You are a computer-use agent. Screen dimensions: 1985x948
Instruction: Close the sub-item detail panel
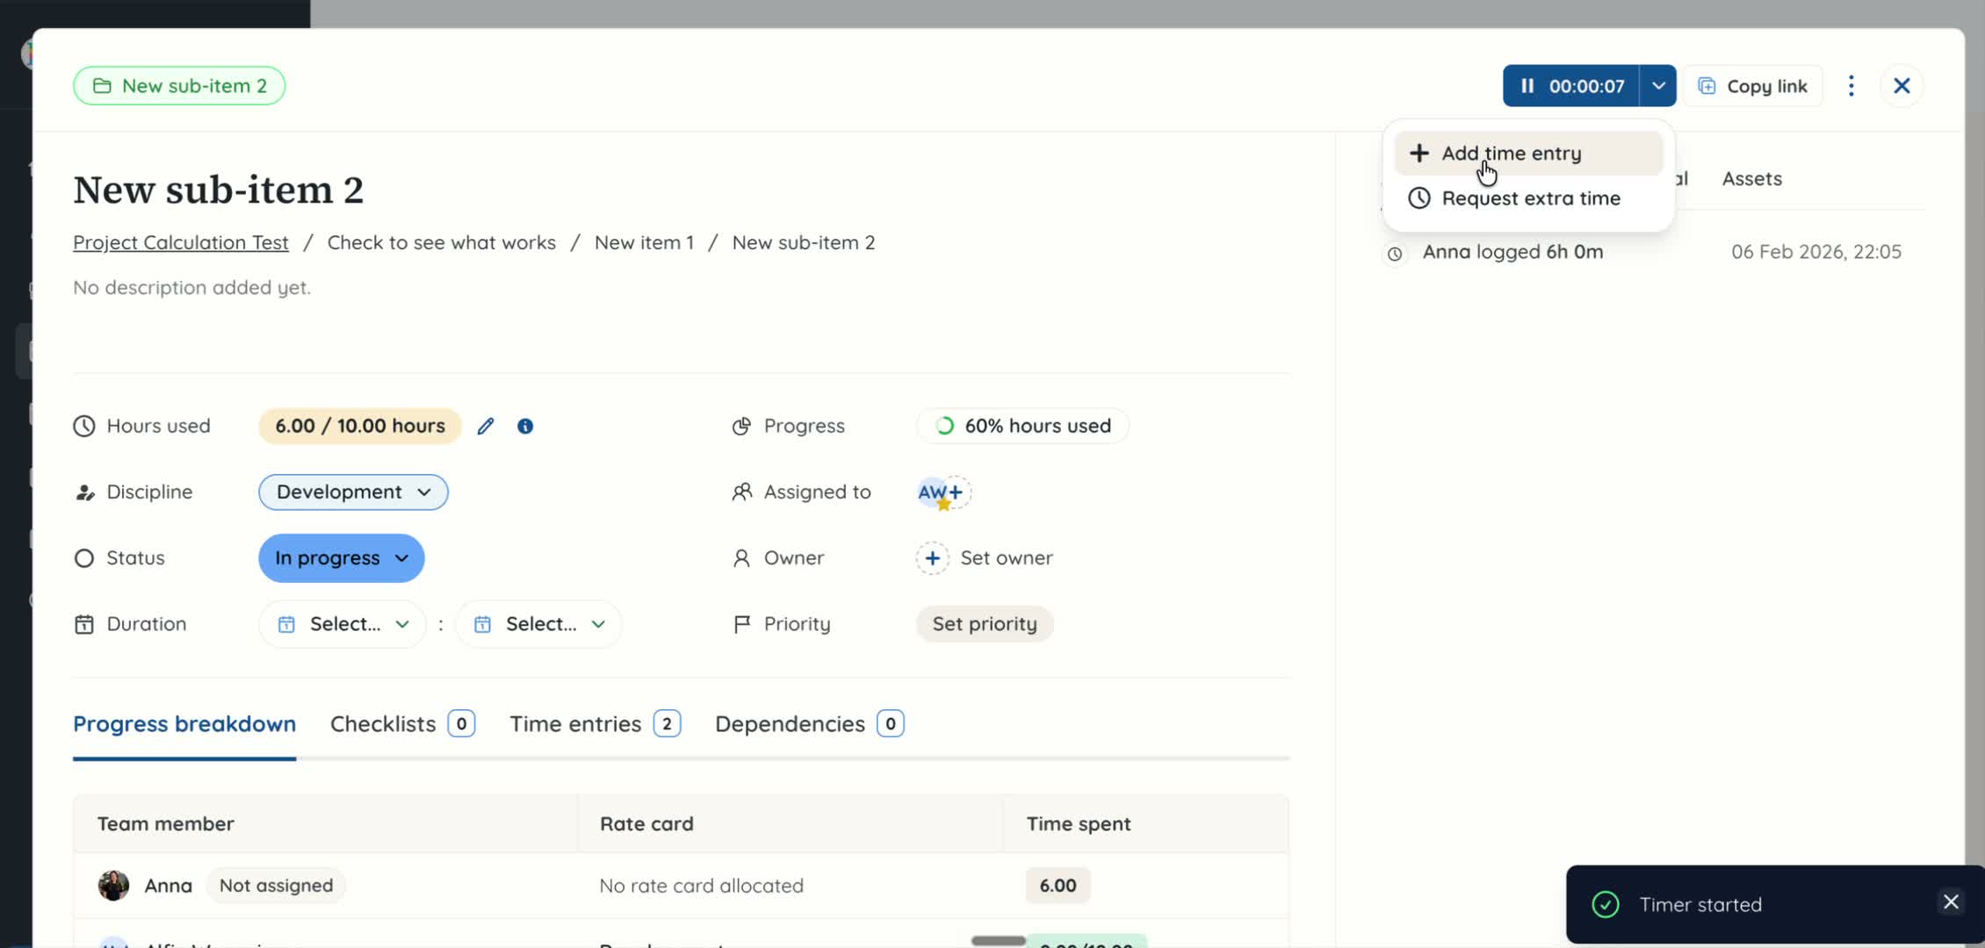click(1902, 86)
